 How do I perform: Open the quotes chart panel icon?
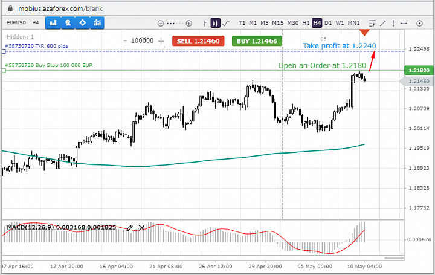coord(53,23)
